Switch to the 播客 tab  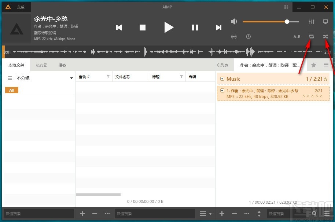point(62,65)
